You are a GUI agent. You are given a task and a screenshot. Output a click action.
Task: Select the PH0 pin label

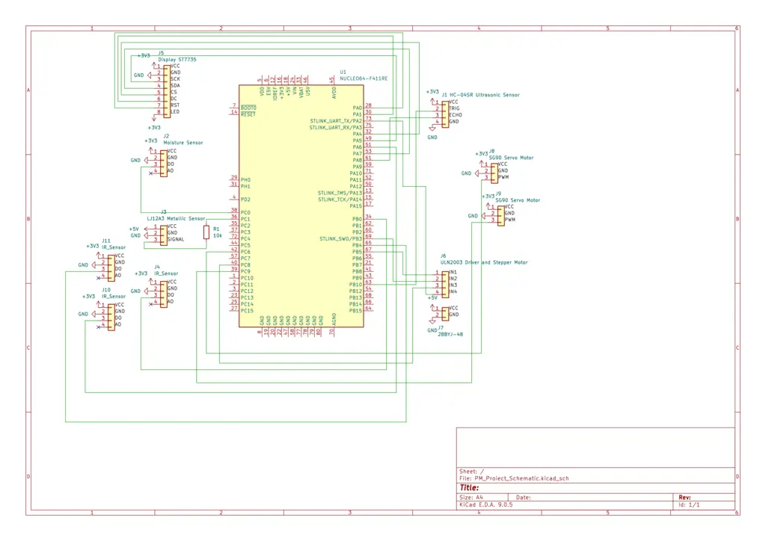pos(245,180)
